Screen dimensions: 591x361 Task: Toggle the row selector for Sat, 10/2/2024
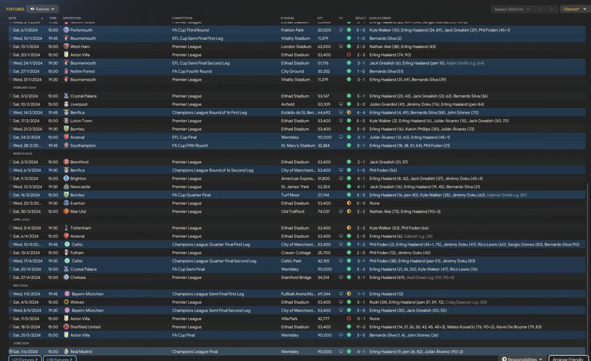(x=11, y=104)
